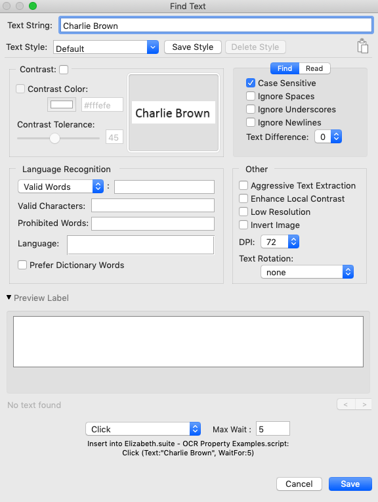The image size is (378, 502).
Task: Go to previous text match
Action: point(346,404)
